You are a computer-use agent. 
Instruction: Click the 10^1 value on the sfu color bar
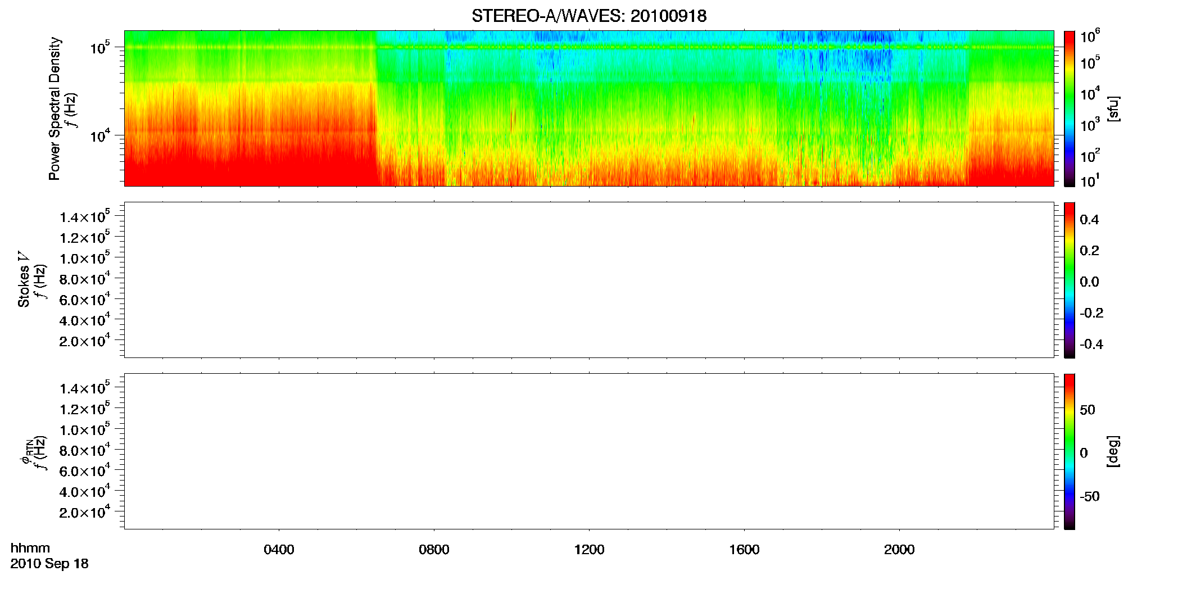click(x=1090, y=181)
